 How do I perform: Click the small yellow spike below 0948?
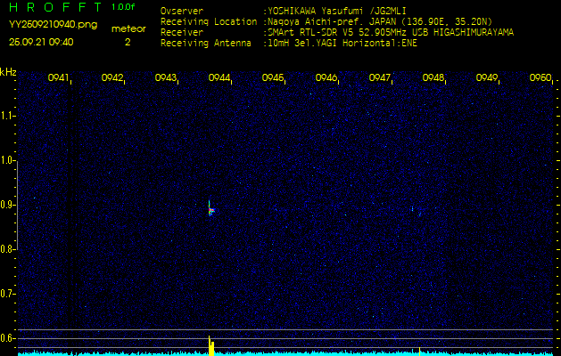(420, 352)
